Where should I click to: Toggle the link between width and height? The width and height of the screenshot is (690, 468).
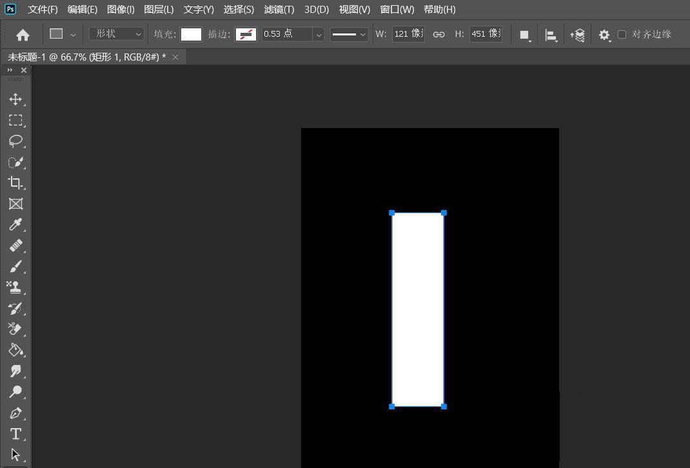(439, 34)
